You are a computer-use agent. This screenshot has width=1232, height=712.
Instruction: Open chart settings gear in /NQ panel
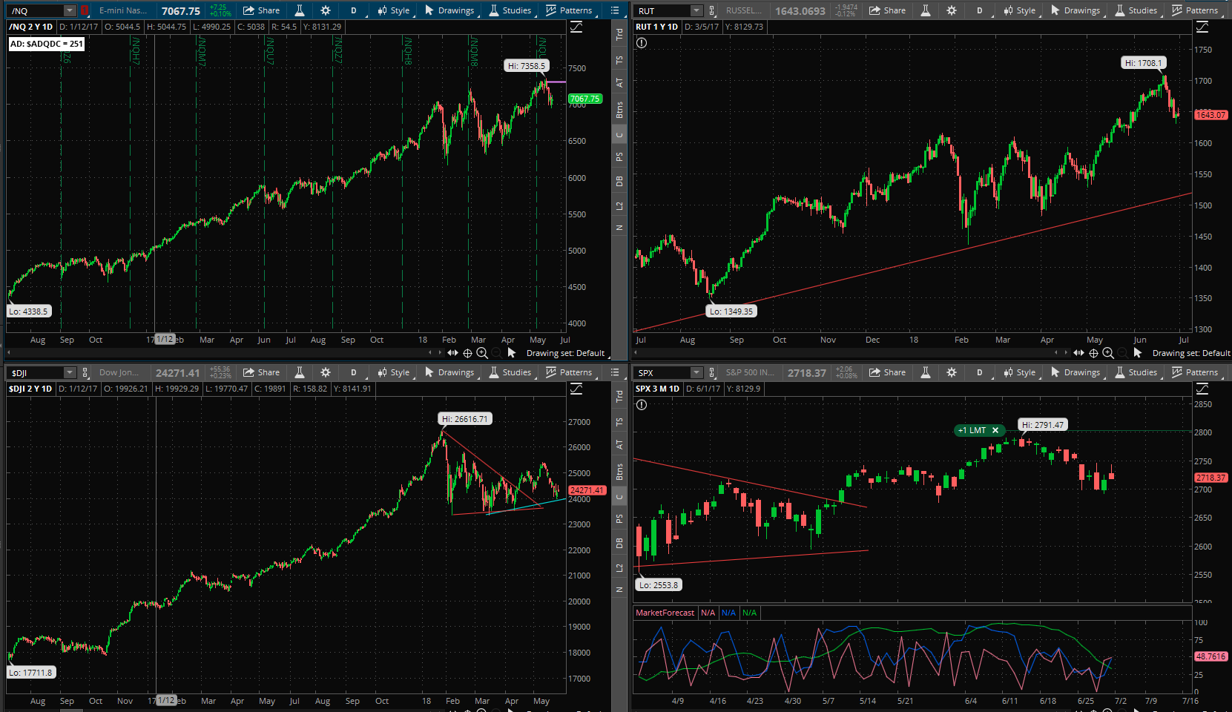pos(326,10)
